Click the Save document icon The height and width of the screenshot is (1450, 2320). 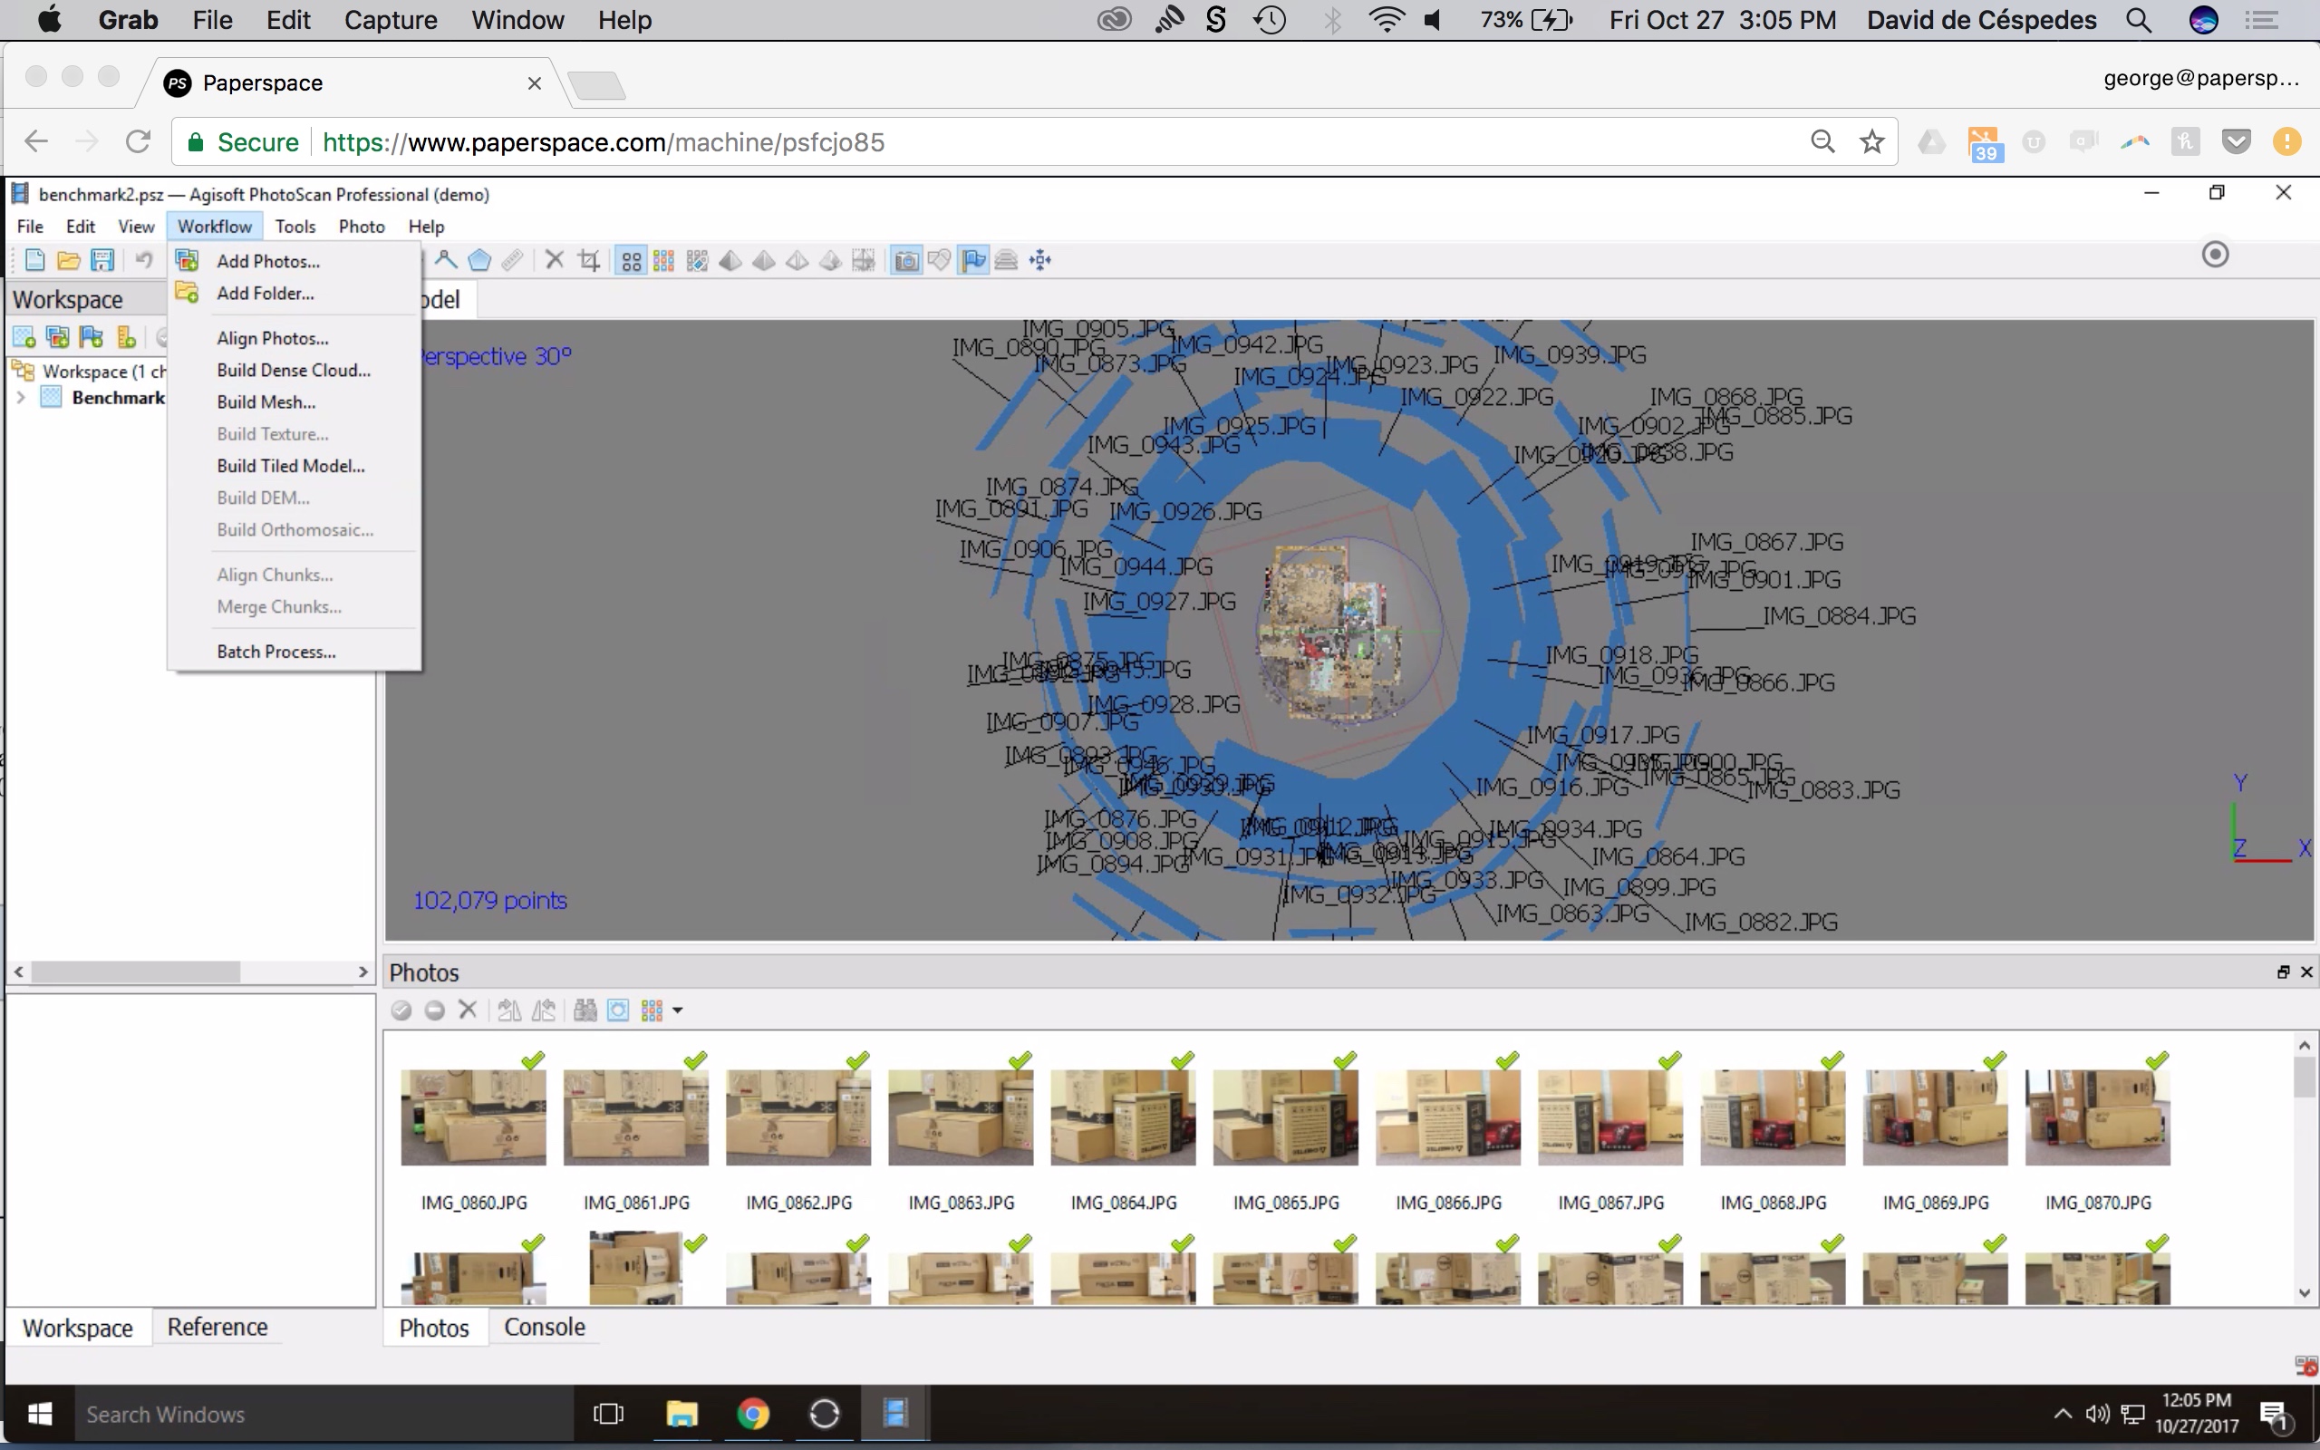(101, 260)
